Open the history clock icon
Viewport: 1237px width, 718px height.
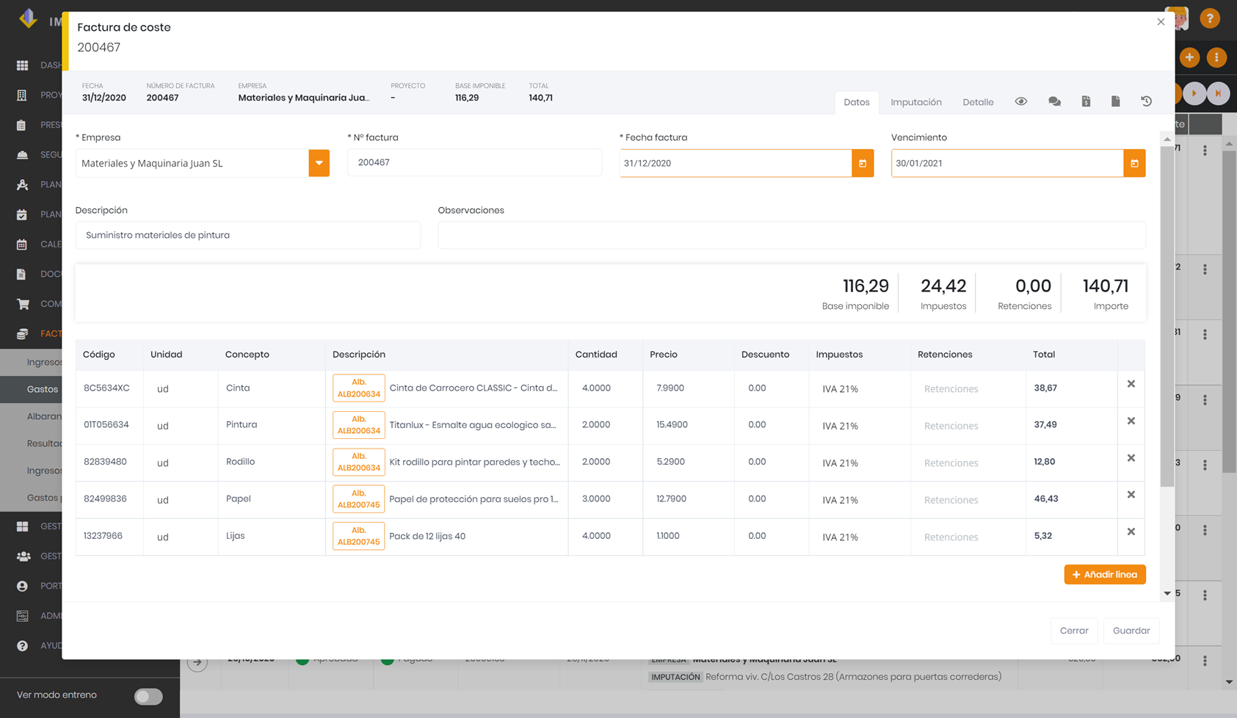pos(1146,101)
